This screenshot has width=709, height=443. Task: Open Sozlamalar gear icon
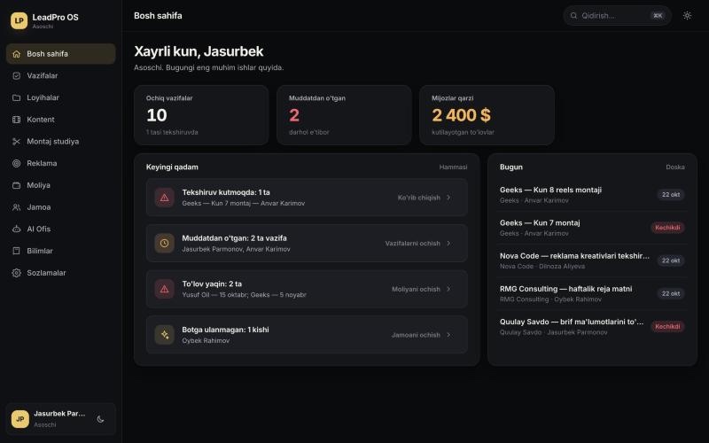tap(16, 273)
